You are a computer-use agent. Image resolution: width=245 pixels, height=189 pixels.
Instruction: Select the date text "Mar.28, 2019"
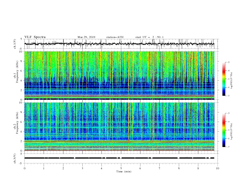pyautogui.click(x=86, y=37)
